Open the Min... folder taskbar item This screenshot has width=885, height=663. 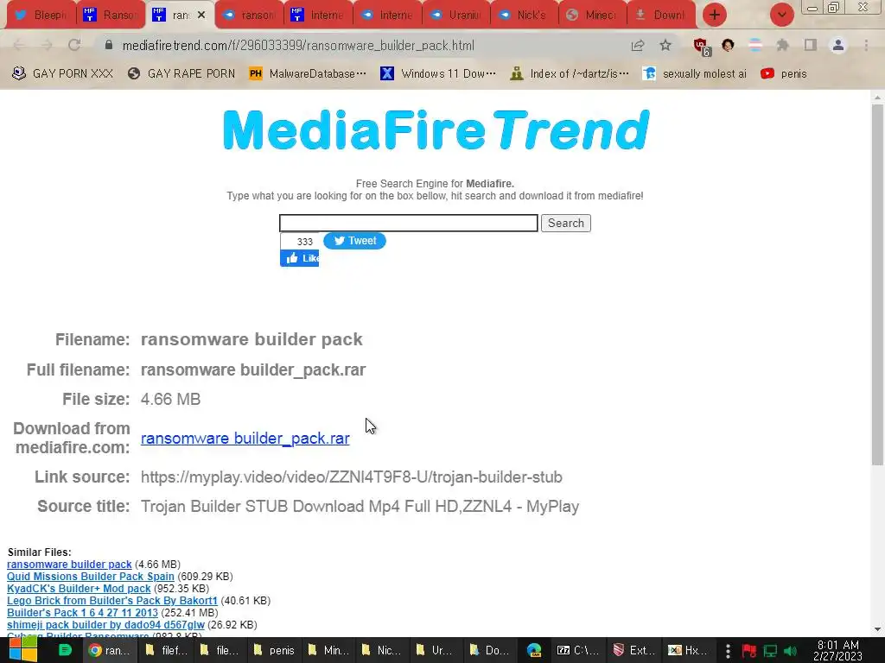coord(328,650)
